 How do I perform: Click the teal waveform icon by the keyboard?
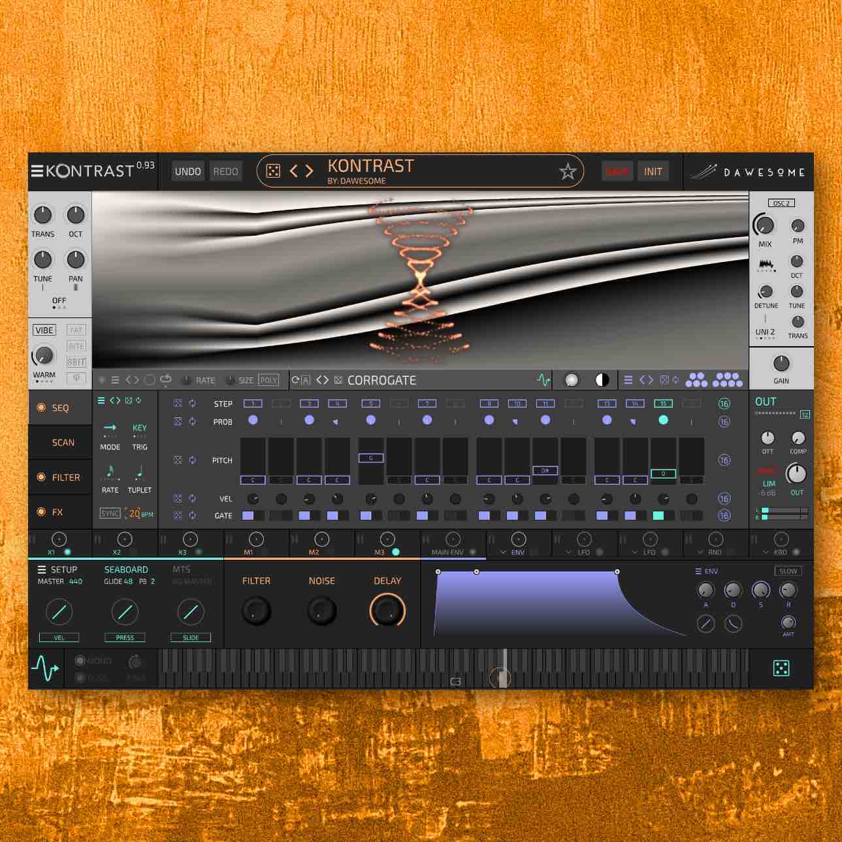click(x=45, y=668)
